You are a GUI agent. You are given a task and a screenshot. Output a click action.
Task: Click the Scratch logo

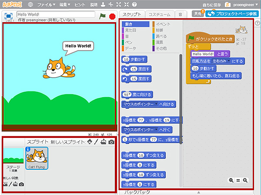coord(12,4)
